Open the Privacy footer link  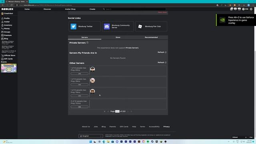166,127
